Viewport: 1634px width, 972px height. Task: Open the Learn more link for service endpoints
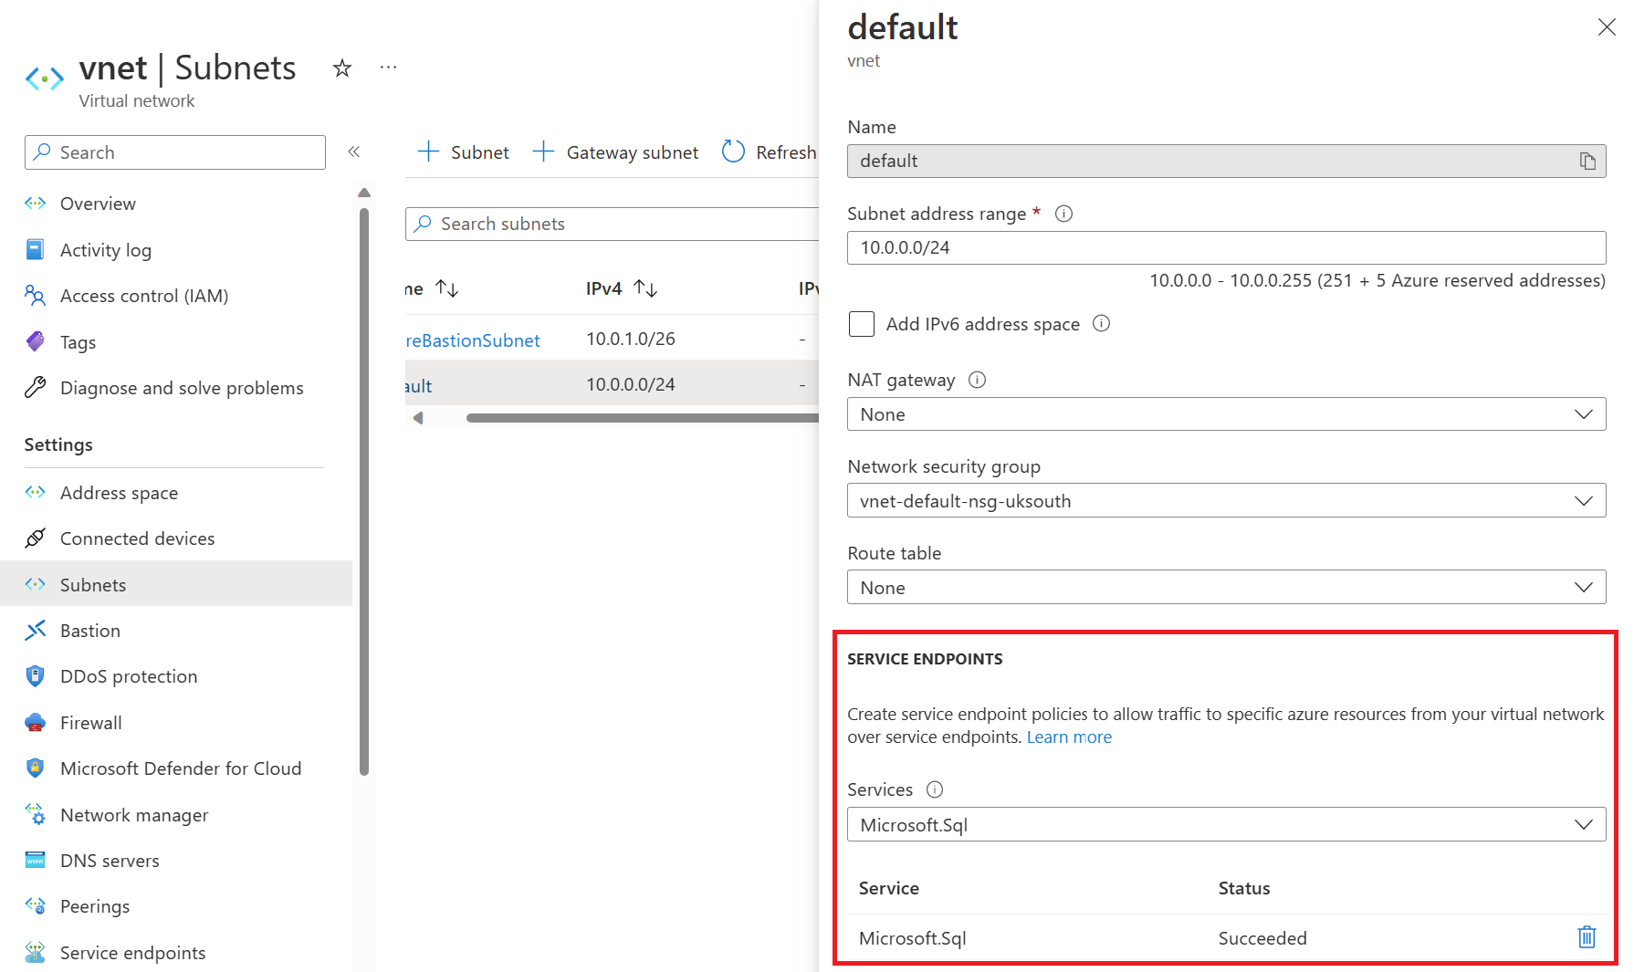click(x=1069, y=737)
